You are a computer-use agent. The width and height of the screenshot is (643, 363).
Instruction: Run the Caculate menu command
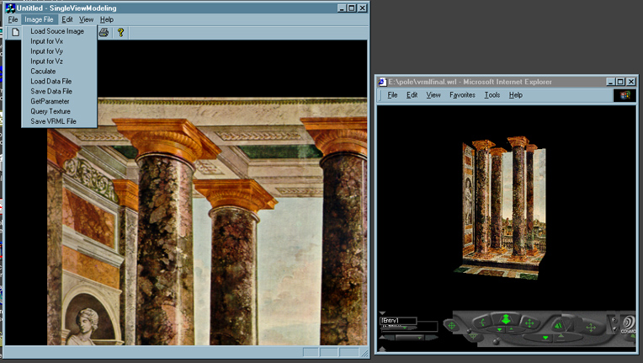[x=43, y=72]
